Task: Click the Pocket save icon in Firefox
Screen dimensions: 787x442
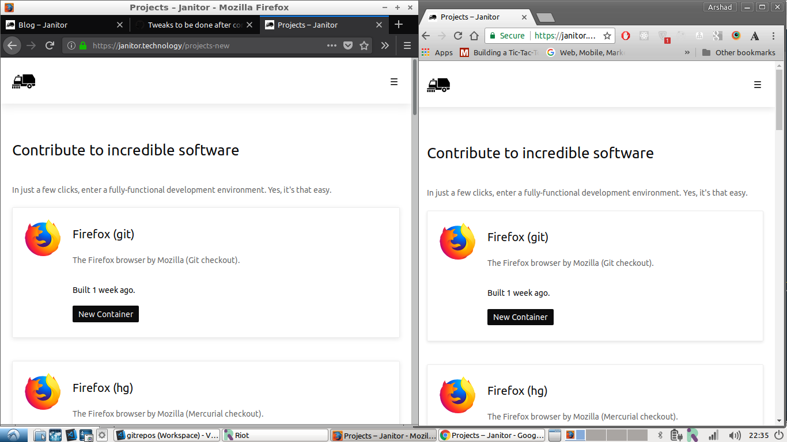Action: (348, 45)
